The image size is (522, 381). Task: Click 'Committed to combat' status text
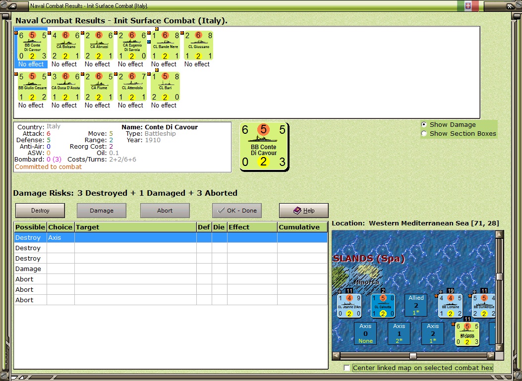[x=48, y=166]
